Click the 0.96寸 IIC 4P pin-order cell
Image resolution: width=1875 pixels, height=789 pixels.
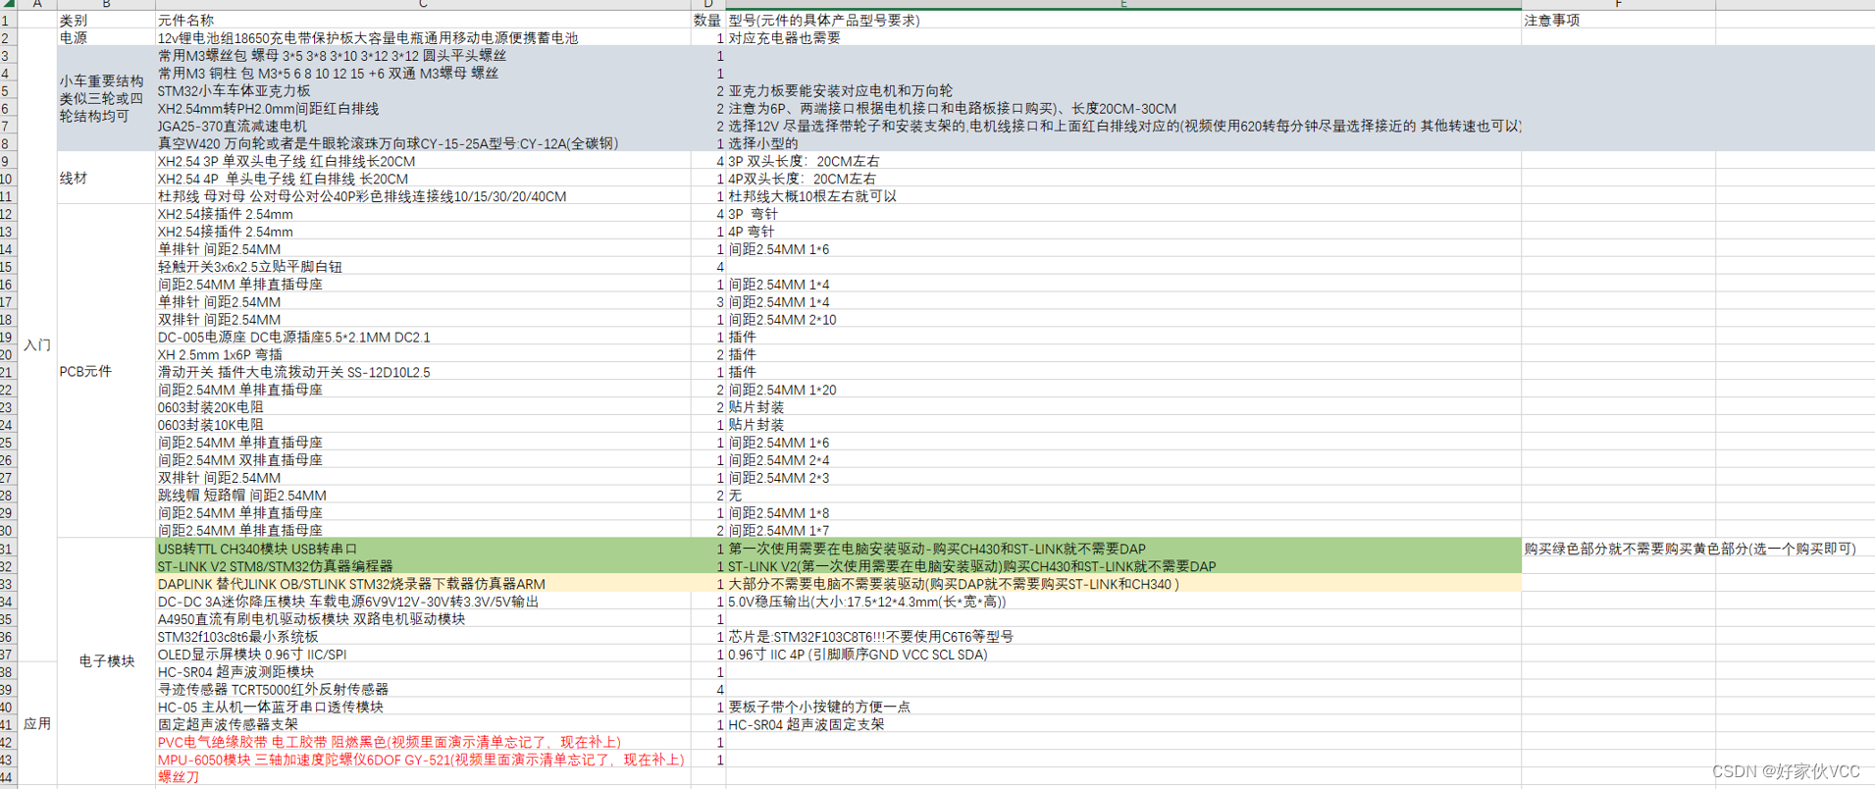click(1123, 655)
